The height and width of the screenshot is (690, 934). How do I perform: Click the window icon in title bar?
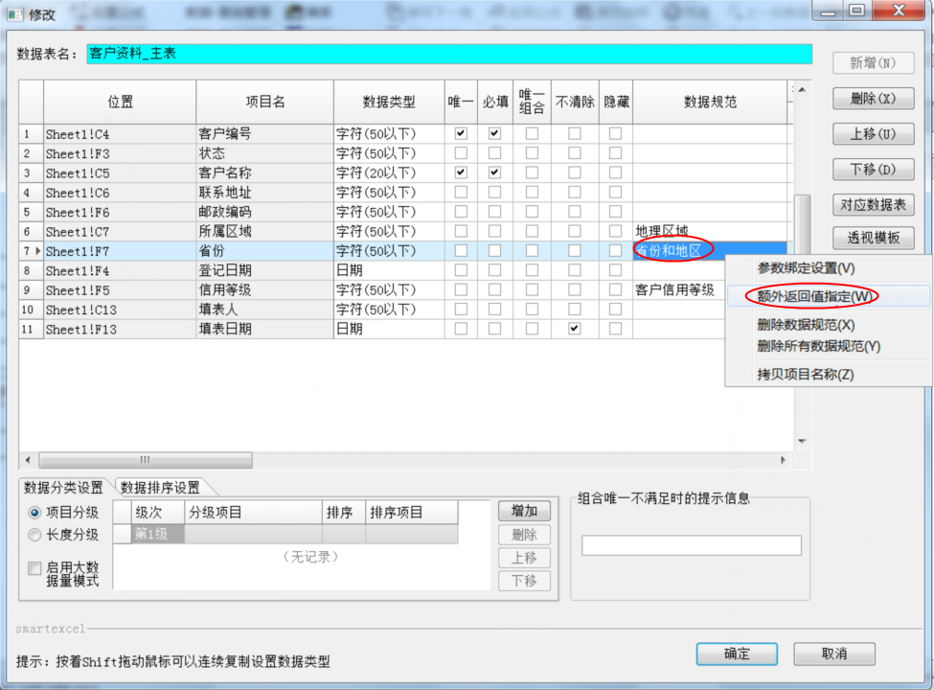15,13
